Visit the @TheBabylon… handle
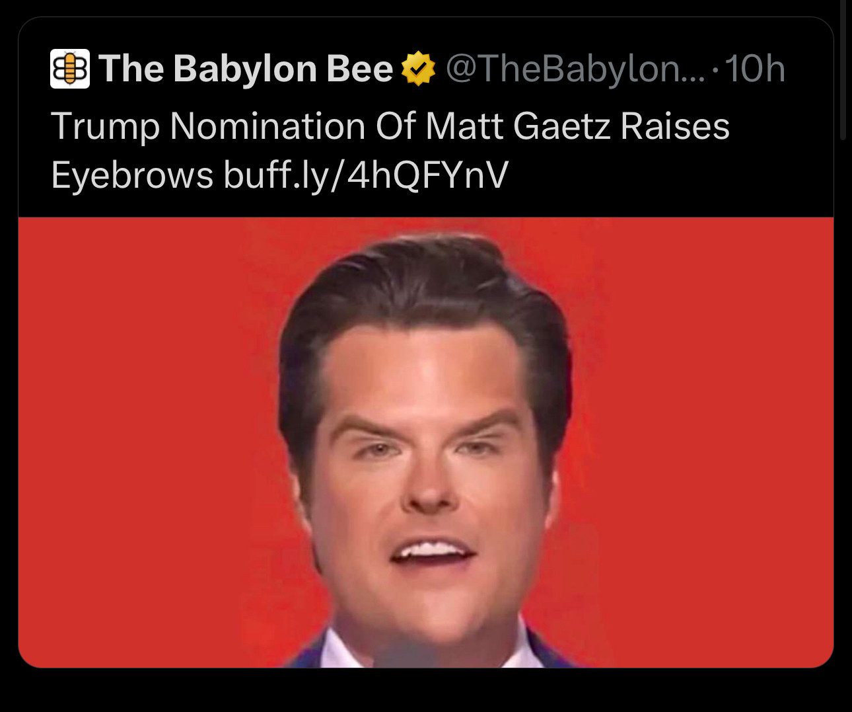This screenshot has width=852, height=712. (575, 69)
